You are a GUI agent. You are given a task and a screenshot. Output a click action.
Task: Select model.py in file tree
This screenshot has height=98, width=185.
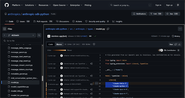21,82
